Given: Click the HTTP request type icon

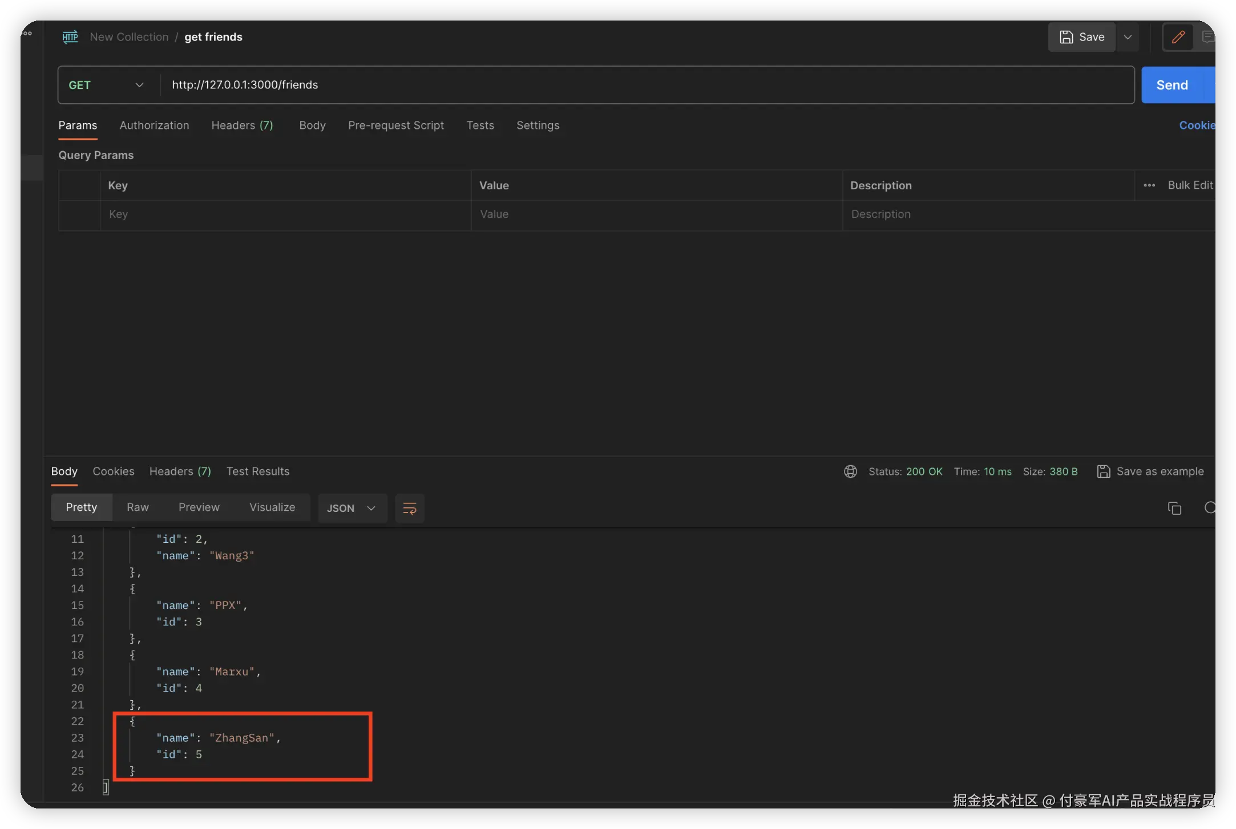Looking at the screenshot, I should [x=70, y=37].
